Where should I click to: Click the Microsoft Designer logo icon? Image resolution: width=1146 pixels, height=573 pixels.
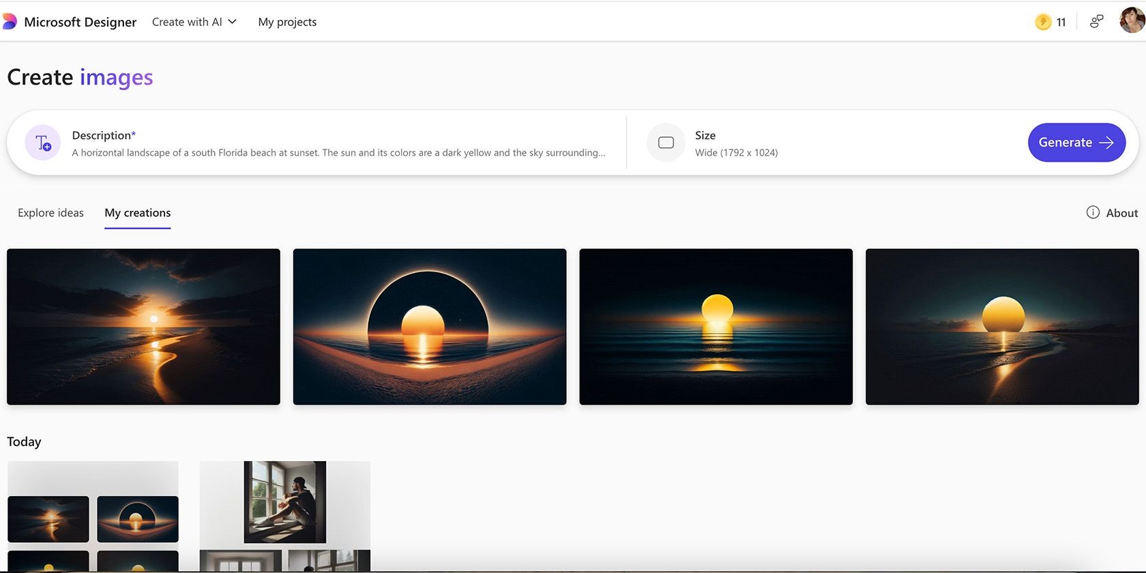click(9, 22)
